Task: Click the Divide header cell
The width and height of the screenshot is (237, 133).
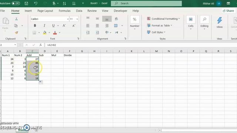Action: tap(70, 55)
